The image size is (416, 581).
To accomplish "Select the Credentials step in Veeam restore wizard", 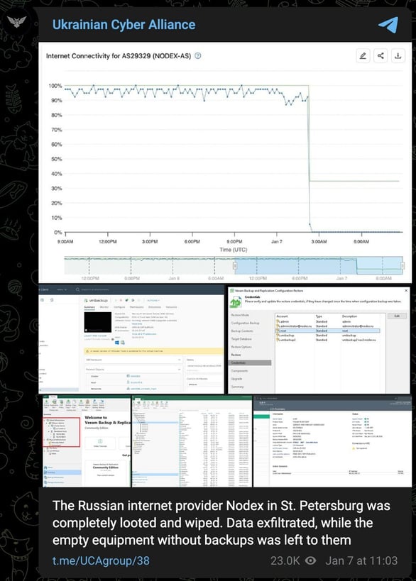I will (251, 363).
